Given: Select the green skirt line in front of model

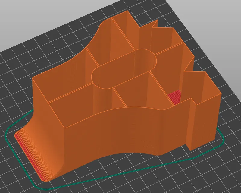Looking at the screenshot, I should coord(120,174).
